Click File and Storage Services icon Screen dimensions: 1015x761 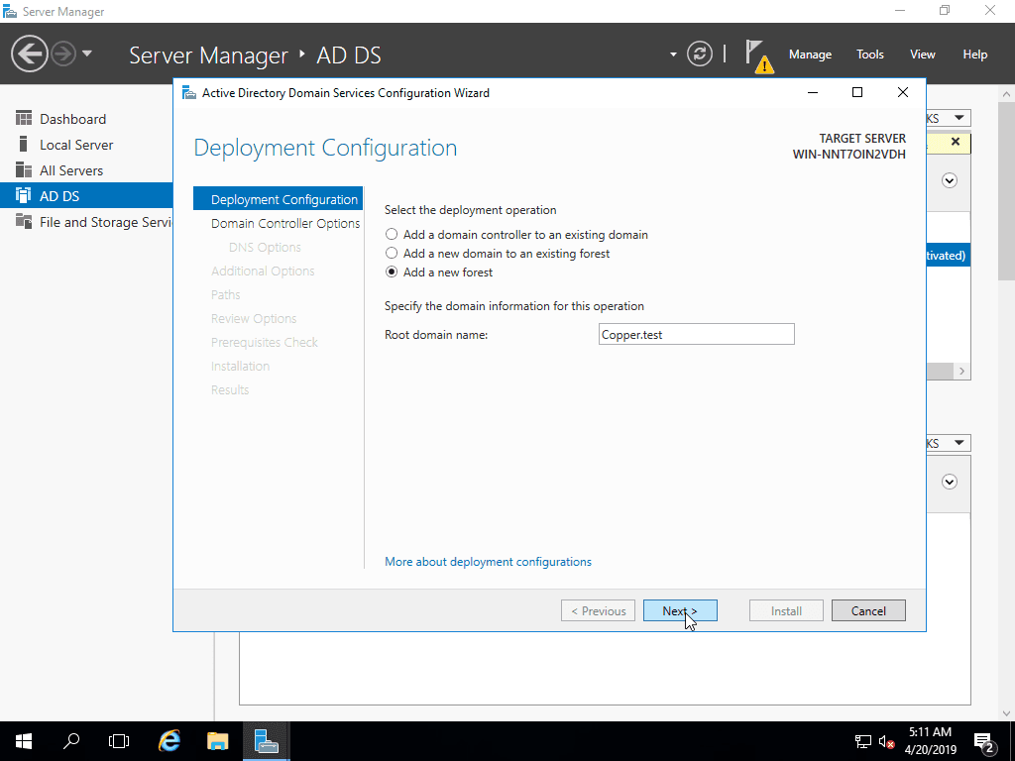[x=24, y=221]
